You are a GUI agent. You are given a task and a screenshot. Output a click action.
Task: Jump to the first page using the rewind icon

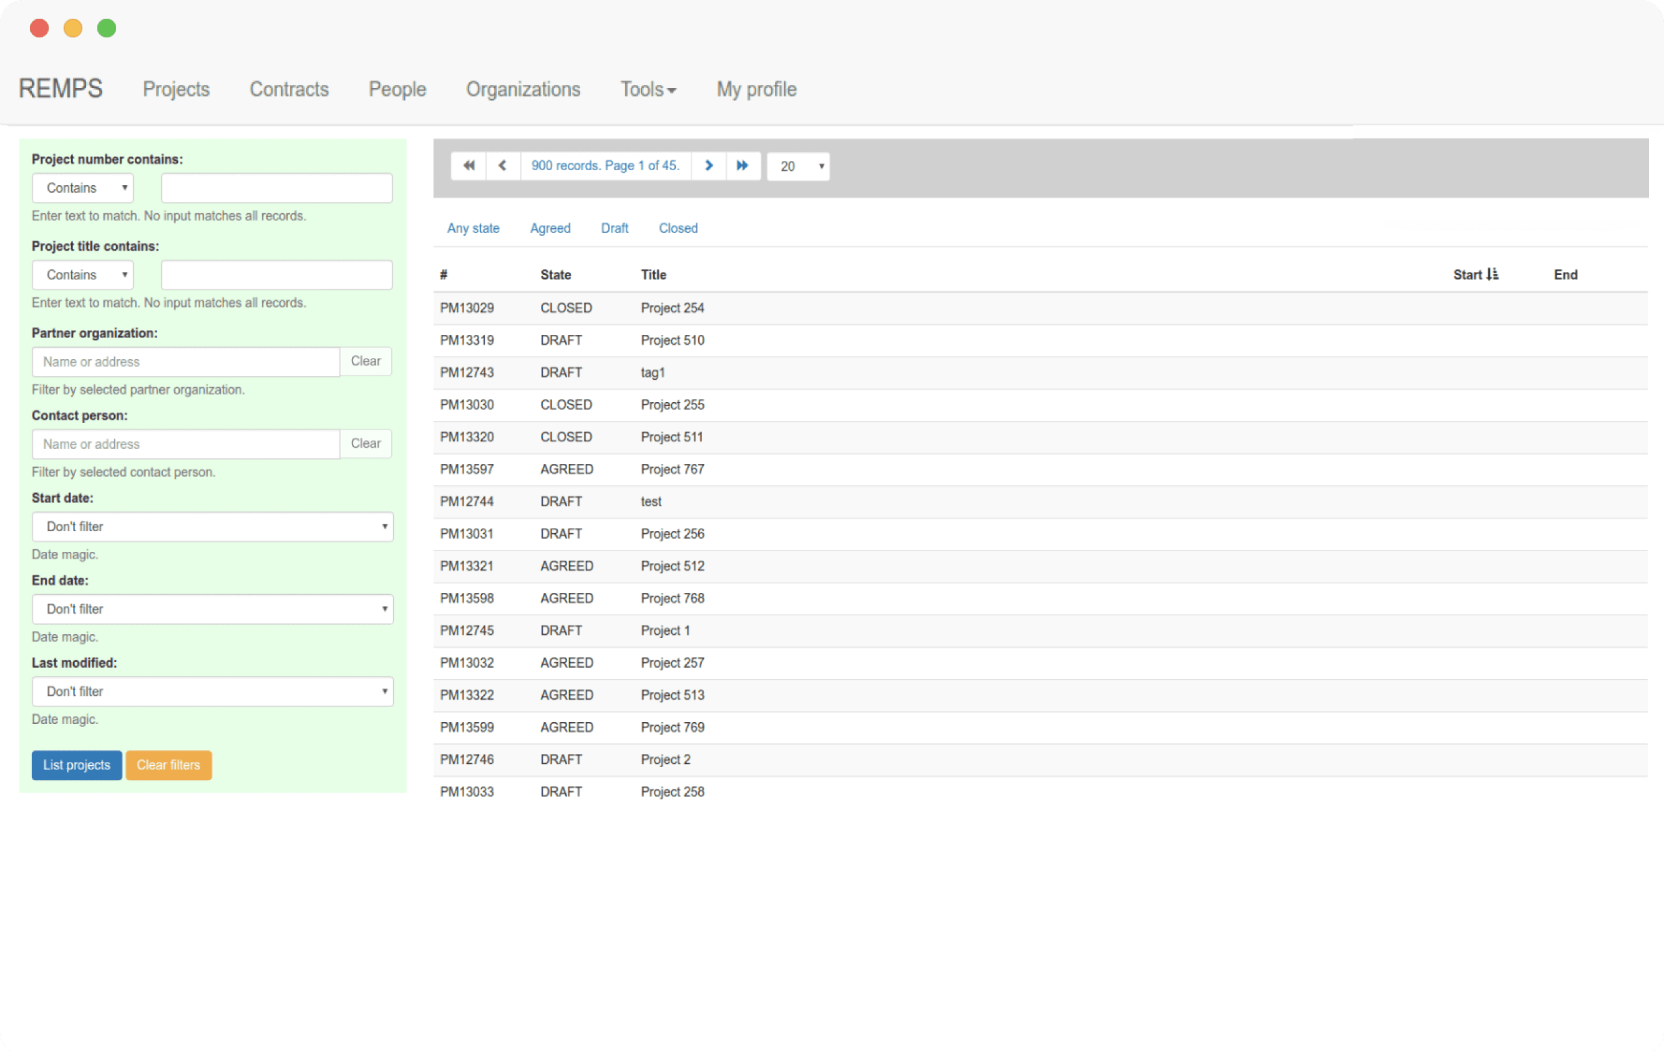pos(469,166)
